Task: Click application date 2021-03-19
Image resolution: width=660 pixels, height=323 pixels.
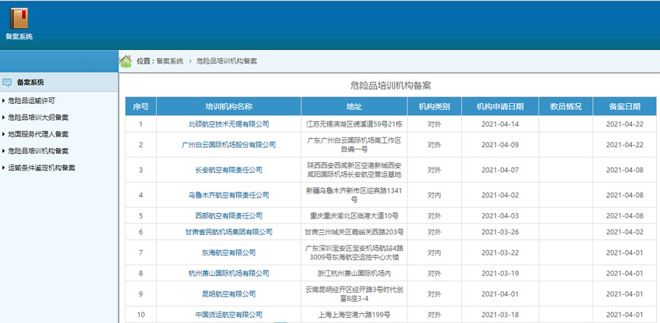Action: pyautogui.click(x=500, y=274)
